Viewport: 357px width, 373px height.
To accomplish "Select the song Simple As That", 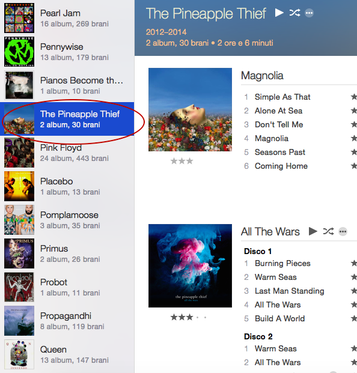I will 282,97.
